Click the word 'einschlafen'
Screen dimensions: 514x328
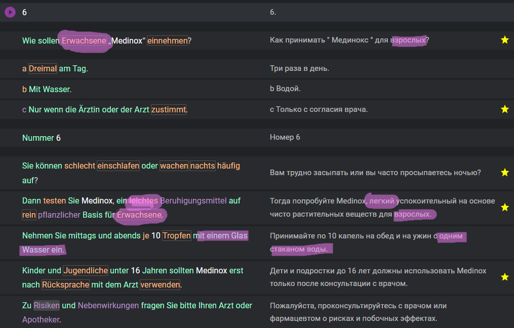[118, 166]
